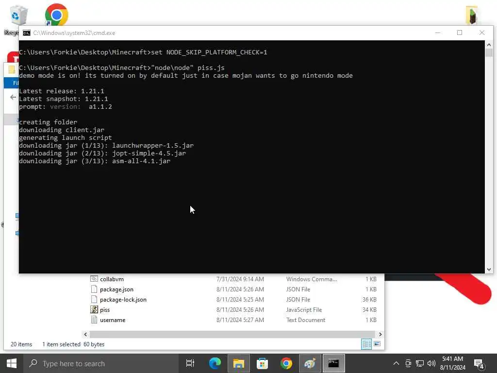Minimize the cmd.exe window

point(437,33)
